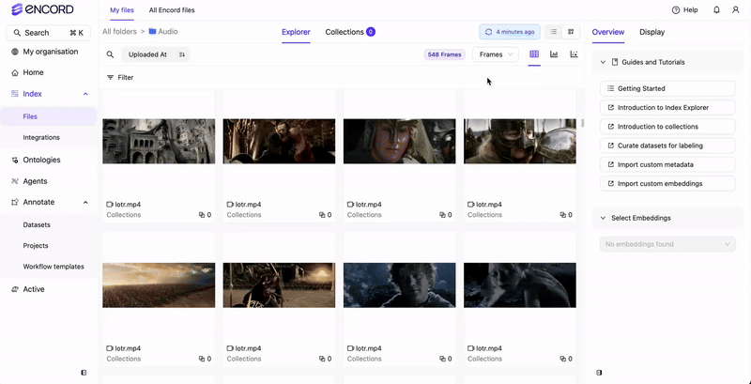
Task: Open the No embeddings found dropdown
Action: 667,244
